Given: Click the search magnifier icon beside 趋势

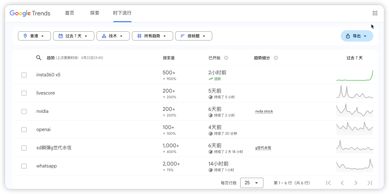Looking at the screenshot, I should (x=39, y=58).
